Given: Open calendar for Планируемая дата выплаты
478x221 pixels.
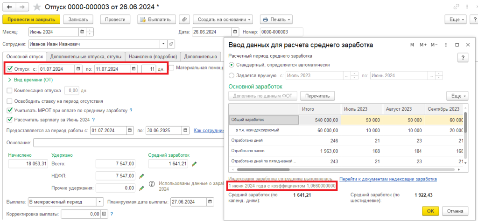Looking at the screenshot, I should pos(211,202).
